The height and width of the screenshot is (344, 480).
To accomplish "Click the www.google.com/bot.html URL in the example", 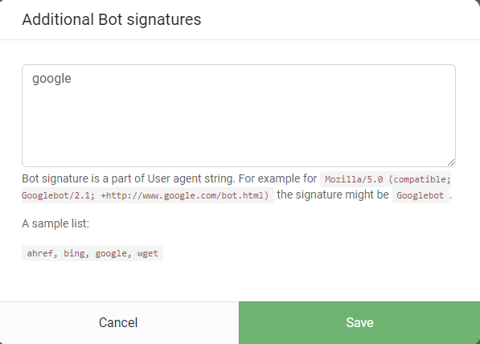I will click(203, 195).
